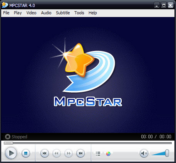Open the Play menu
The image size is (176, 163).
pyautogui.click(x=18, y=13)
